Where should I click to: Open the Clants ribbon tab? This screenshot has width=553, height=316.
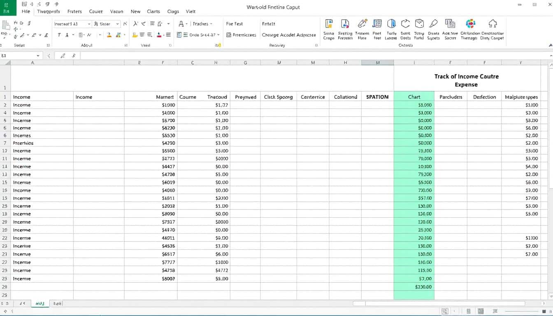click(x=153, y=12)
